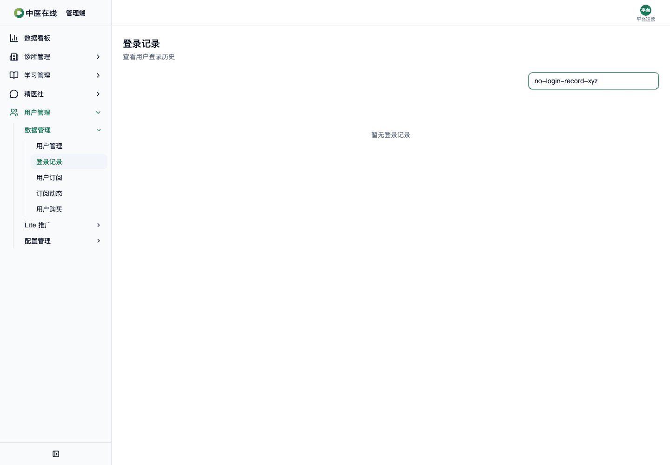
Task: Focus the search field containing no-login-record-xyz
Action: [594, 81]
